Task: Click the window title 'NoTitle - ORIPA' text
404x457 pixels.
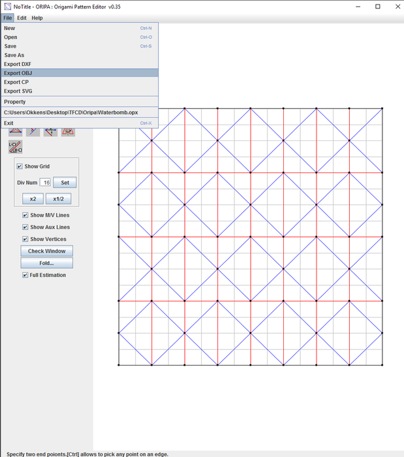Action: click(67, 7)
